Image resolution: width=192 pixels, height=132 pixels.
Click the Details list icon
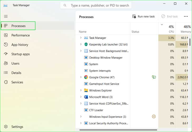tap(6, 73)
